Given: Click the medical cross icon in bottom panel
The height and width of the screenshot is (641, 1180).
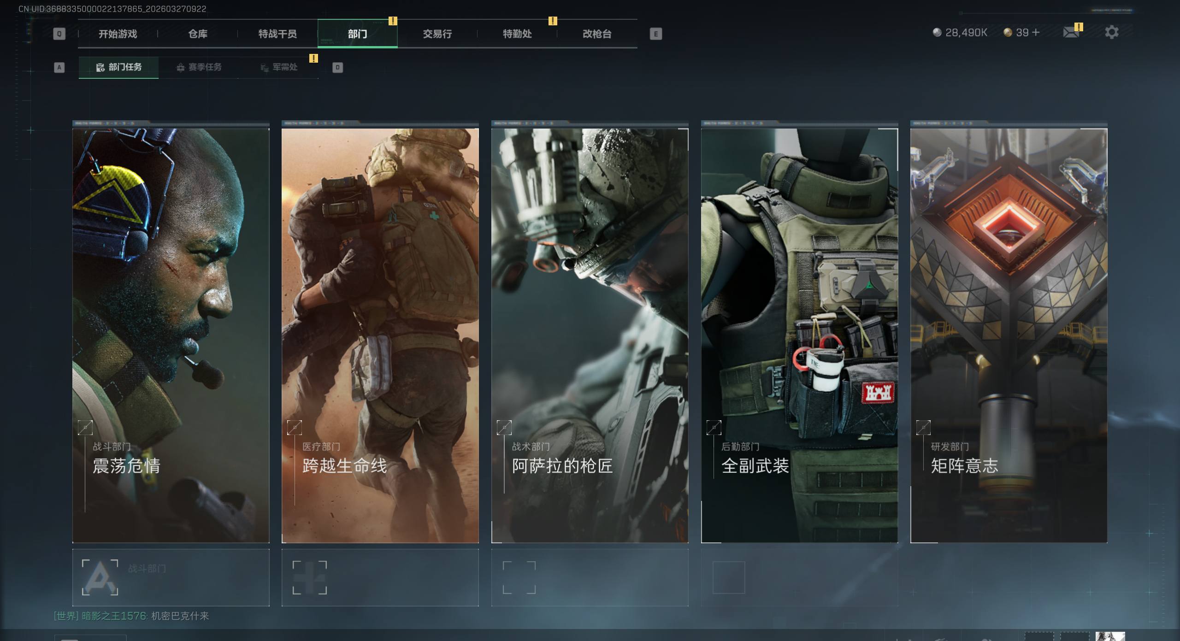Looking at the screenshot, I should pyautogui.click(x=309, y=577).
